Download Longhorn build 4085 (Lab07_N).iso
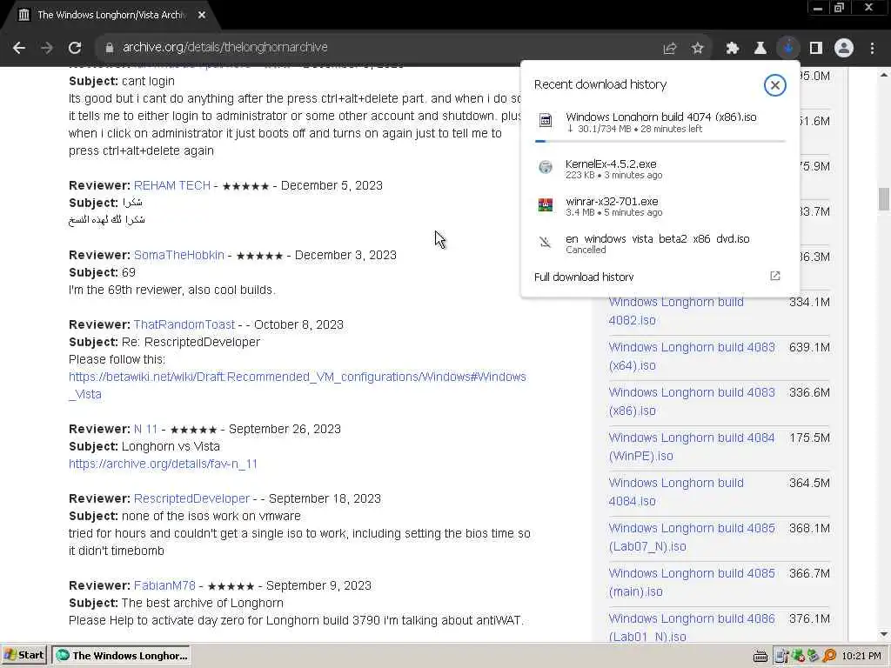 pos(692,538)
